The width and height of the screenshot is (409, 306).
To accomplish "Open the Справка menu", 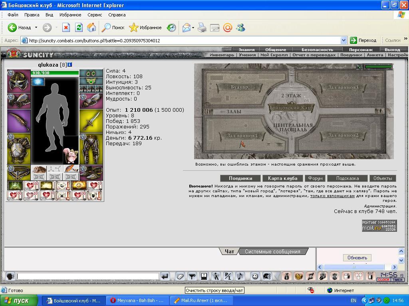I will click(117, 15).
